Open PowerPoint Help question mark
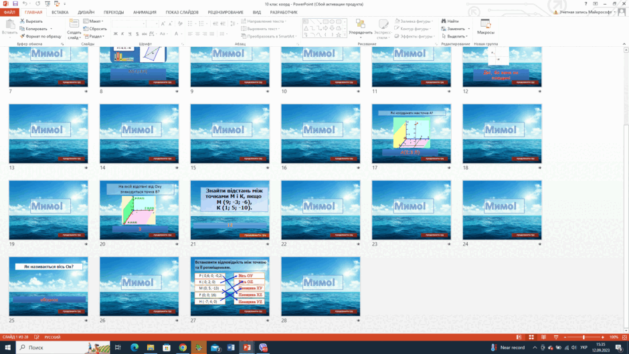The height and width of the screenshot is (354, 629). pos(586,3)
